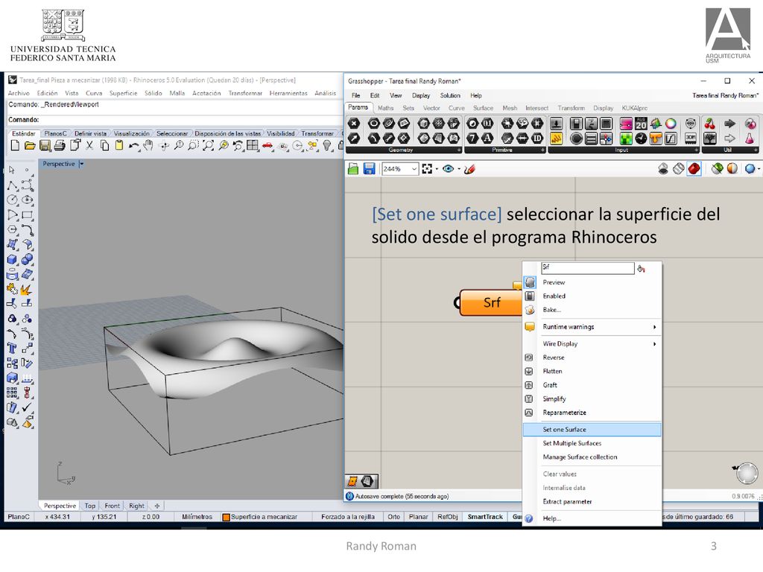The height and width of the screenshot is (572, 763).
Task: Click the orange Superficie a mecanizar layer swatch
Action: [226, 517]
